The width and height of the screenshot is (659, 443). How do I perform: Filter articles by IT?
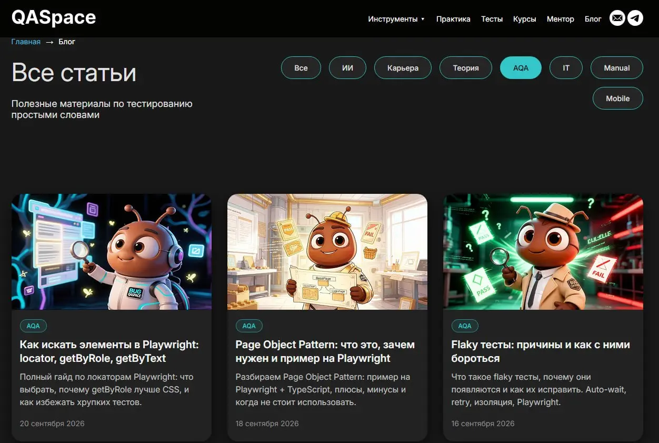[x=566, y=67]
